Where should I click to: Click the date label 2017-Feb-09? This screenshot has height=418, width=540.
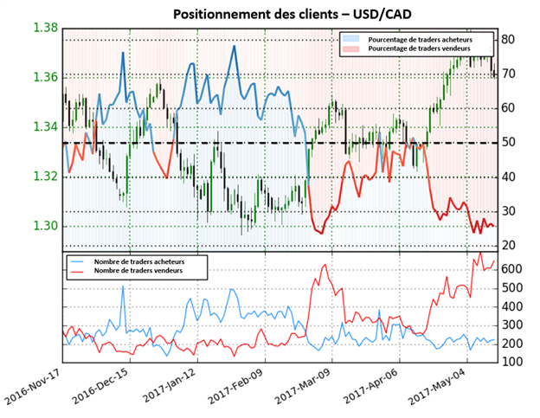236,386
